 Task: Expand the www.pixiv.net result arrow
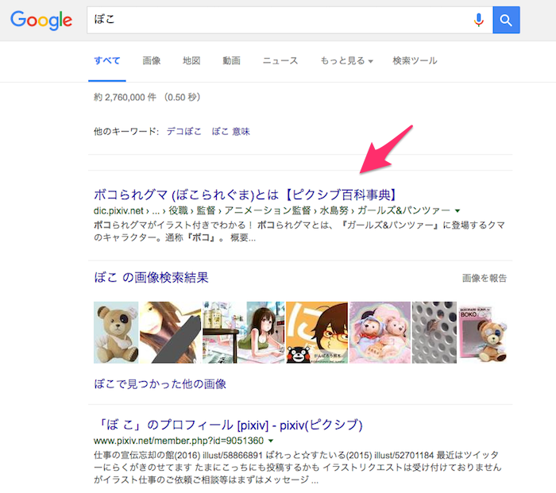click(271, 441)
